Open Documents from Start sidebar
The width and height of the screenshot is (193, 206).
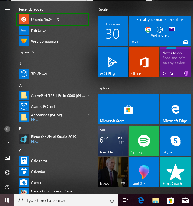tap(7, 143)
